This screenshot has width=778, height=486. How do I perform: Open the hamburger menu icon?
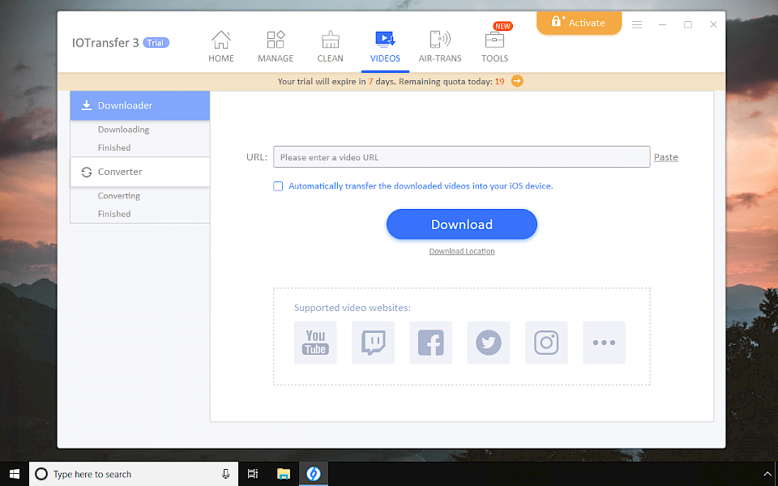(x=637, y=24)
